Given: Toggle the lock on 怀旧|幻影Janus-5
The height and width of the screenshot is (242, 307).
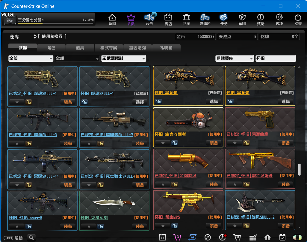Looking at the screenshot, I should 28,226.
